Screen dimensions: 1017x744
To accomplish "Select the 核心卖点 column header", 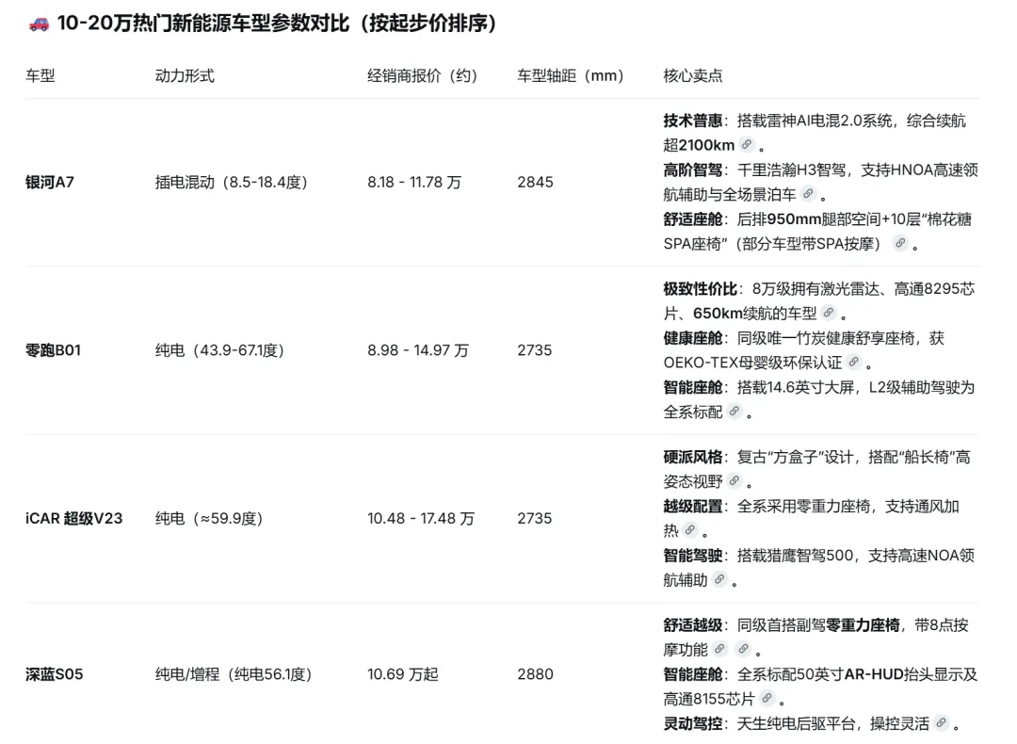I will click(693, 76).
